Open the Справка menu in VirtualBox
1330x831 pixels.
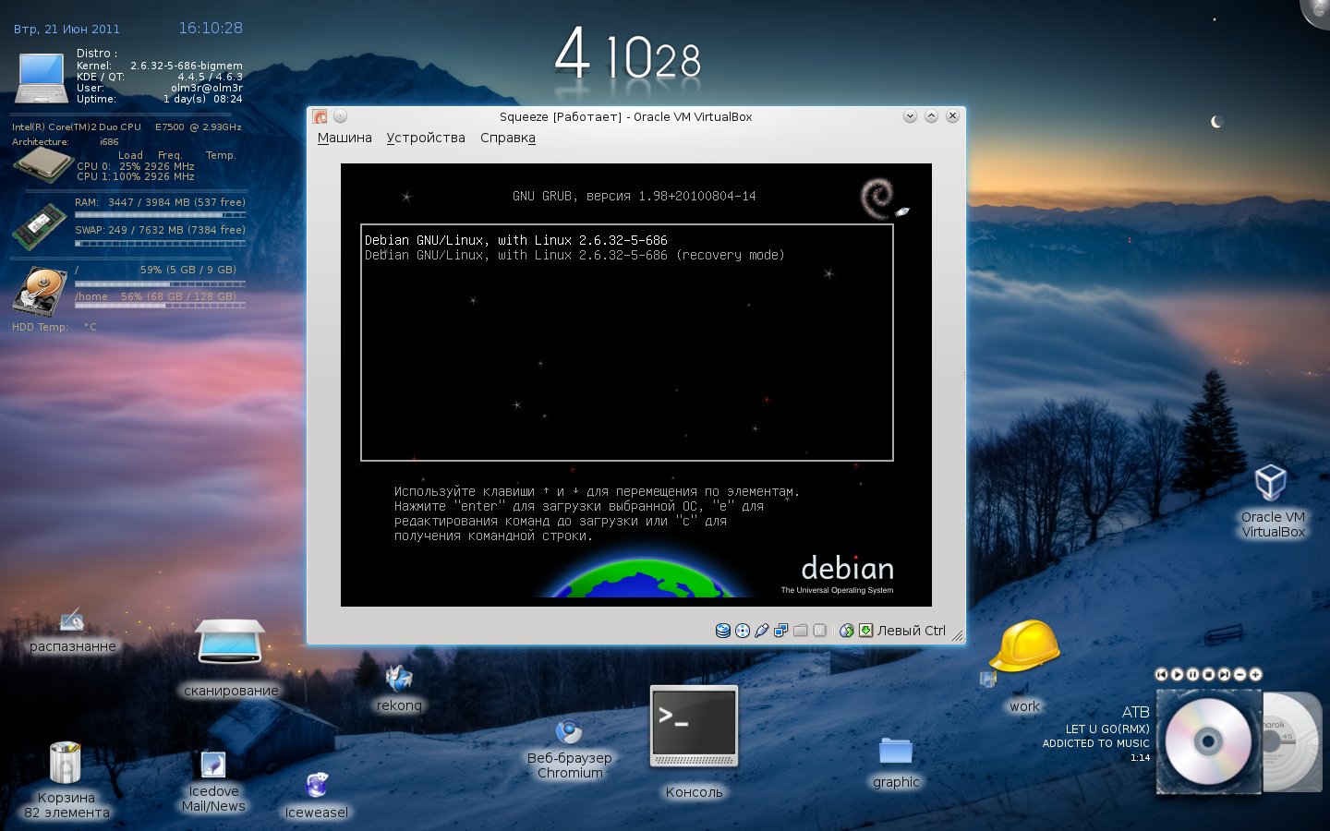[508, 138]
